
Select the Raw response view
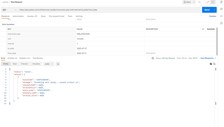click(15, 64)
